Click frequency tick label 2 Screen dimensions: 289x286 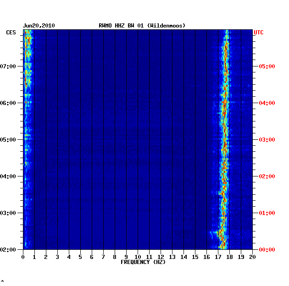(46, 257)
